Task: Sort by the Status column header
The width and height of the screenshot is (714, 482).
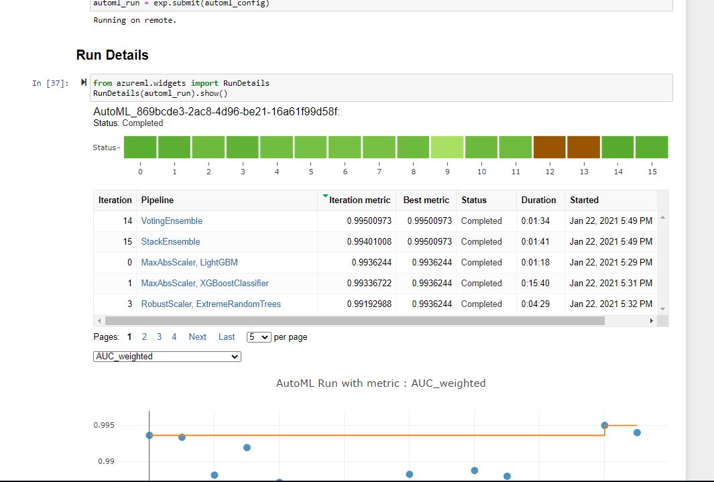Action: coord(486,200)
